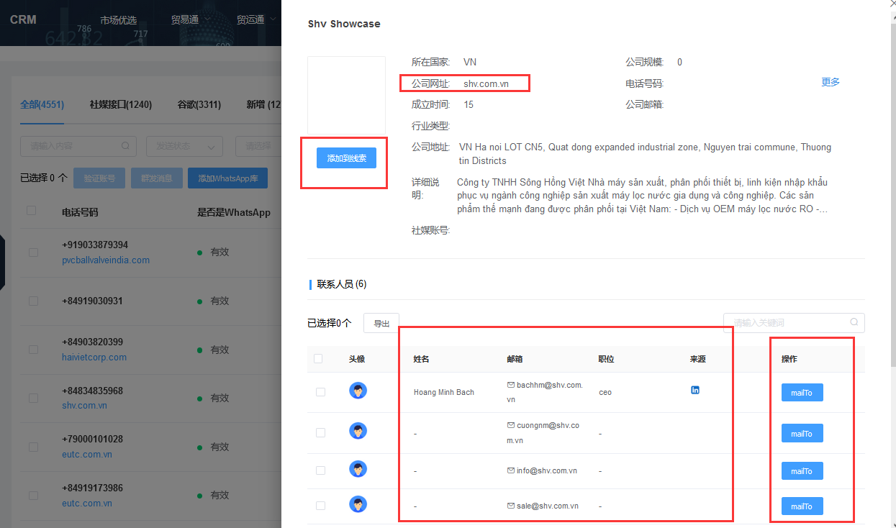Click avatar icon in sale@shv.com.vn row

tap(358, 504)
